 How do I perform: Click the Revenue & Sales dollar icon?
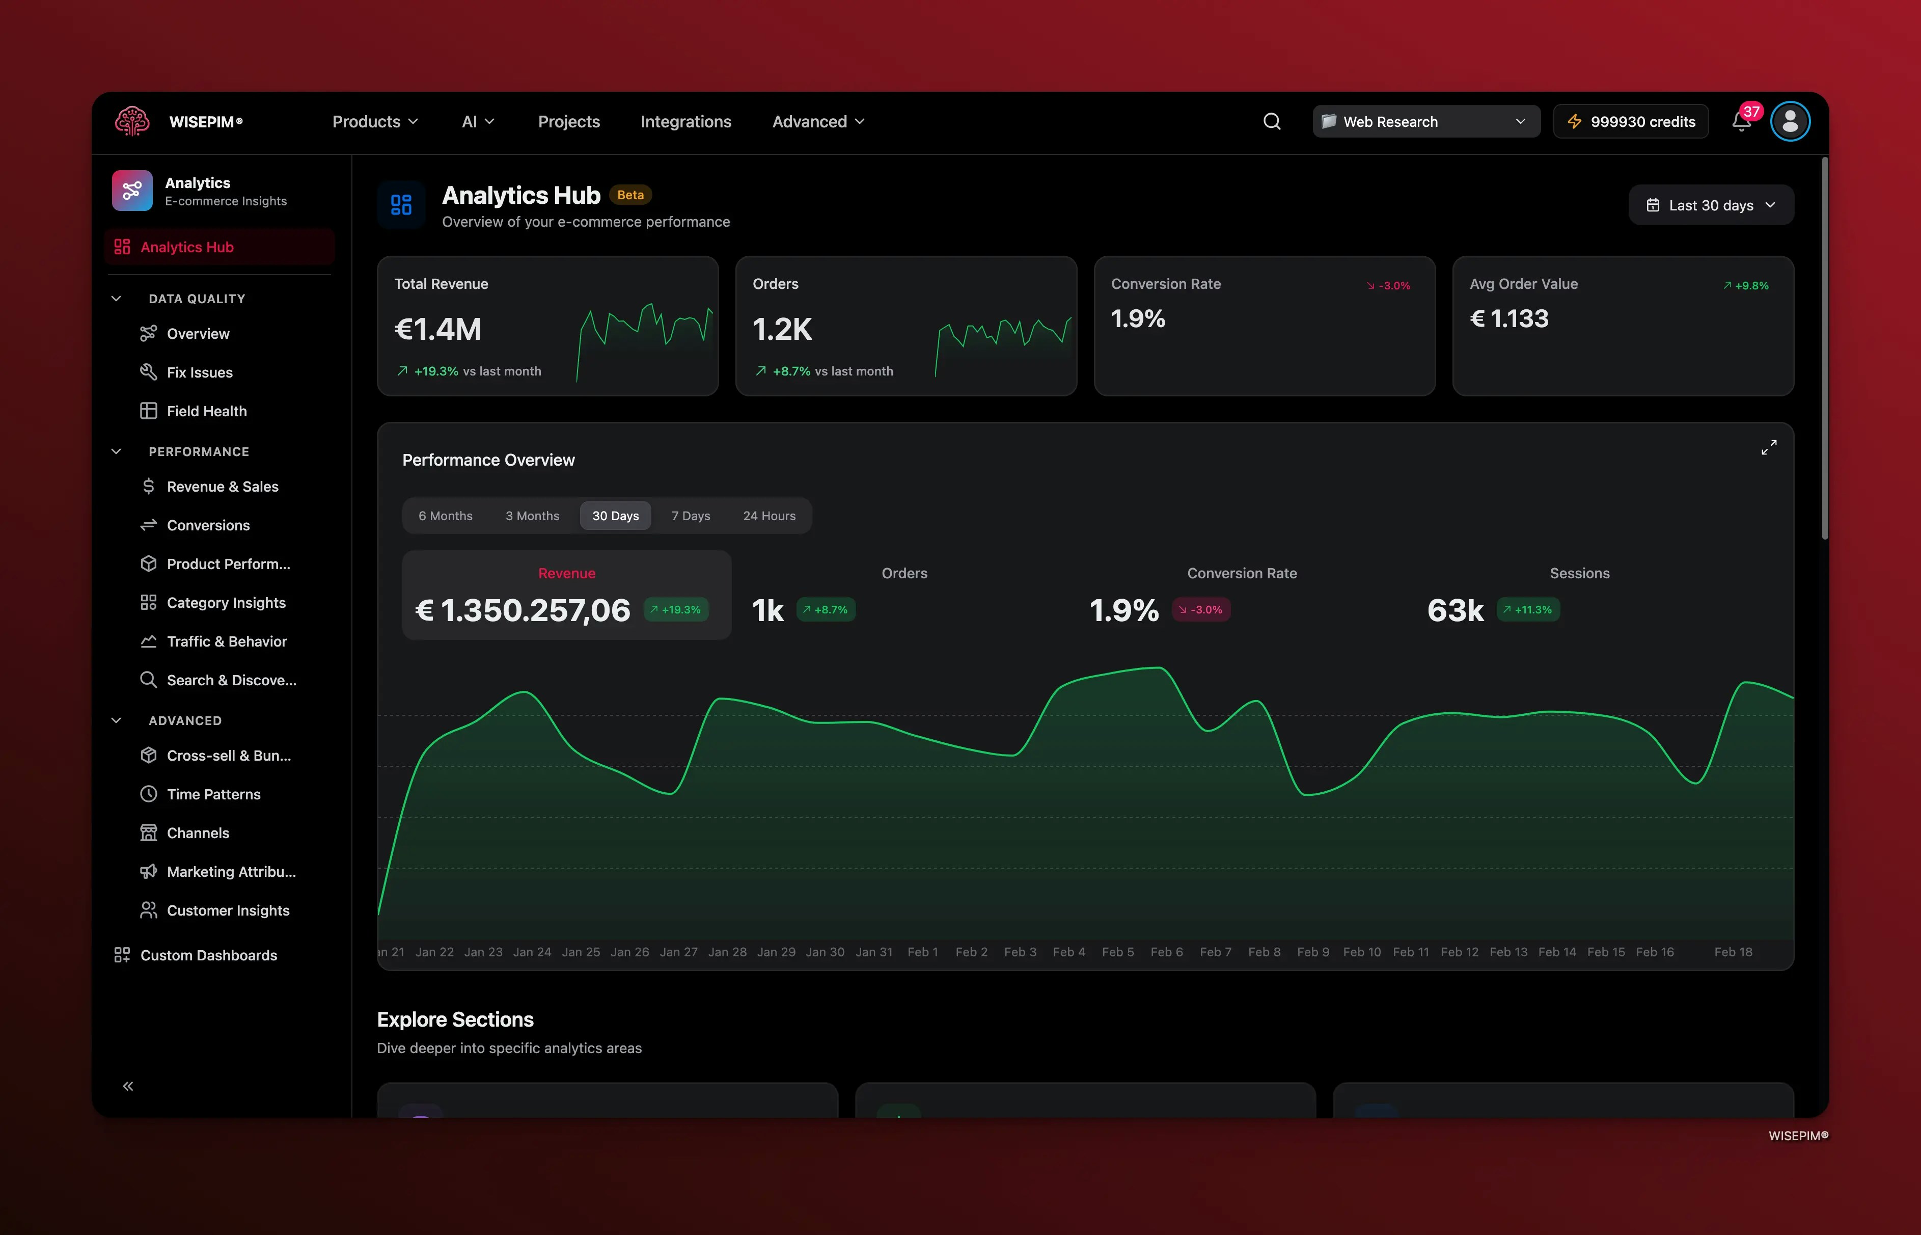pyautogui.click(x=149, y=486)
